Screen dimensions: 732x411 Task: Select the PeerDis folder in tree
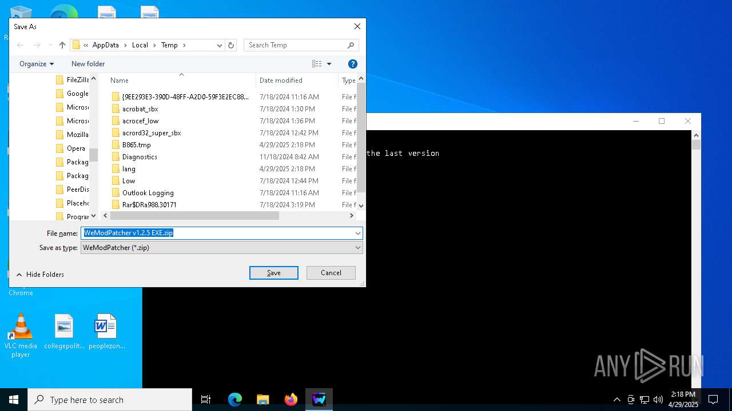[x=72, y=190]
